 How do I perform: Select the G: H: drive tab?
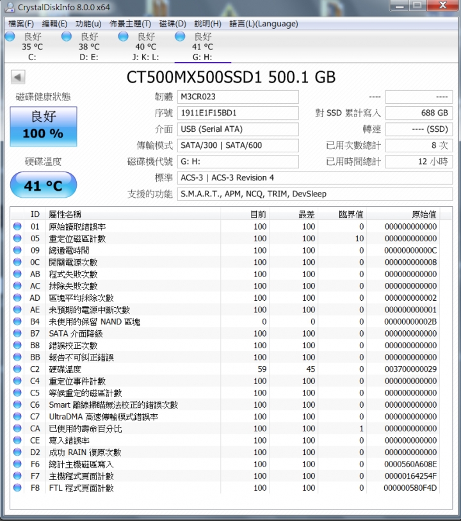pos(203,47)
